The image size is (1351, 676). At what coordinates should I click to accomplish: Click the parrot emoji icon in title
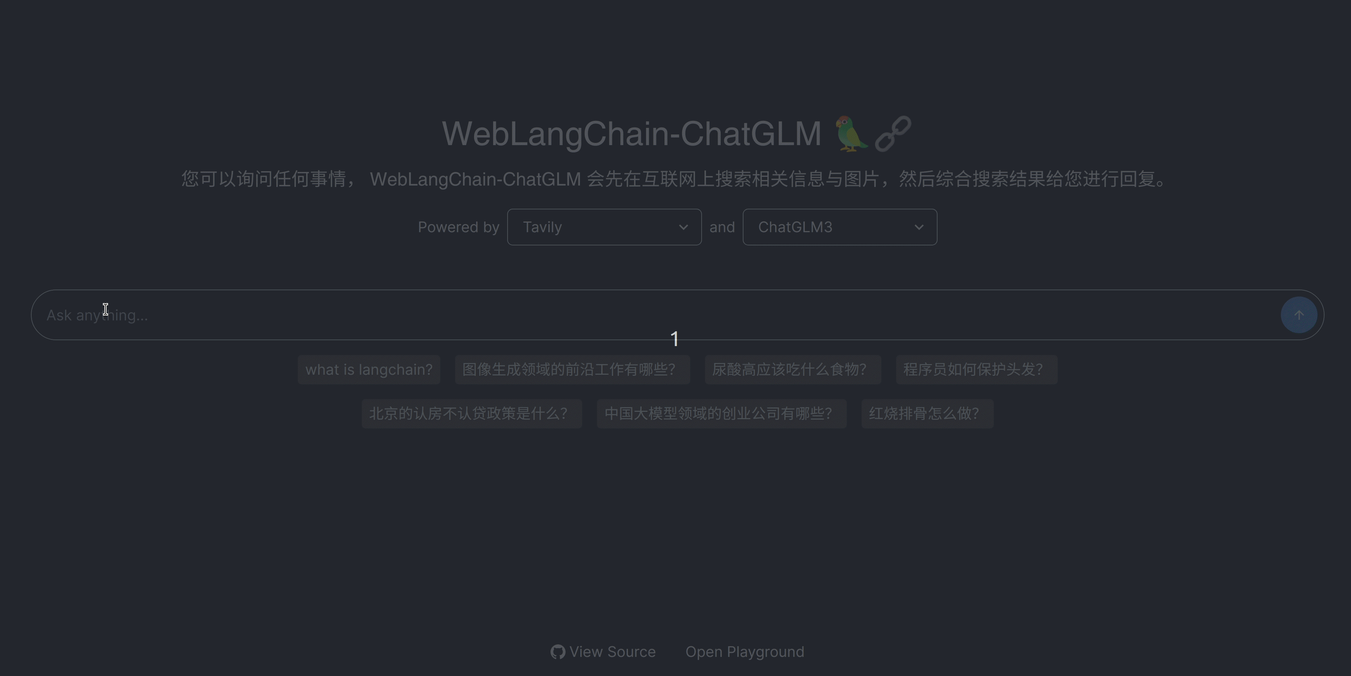click(x=848, y=134)
